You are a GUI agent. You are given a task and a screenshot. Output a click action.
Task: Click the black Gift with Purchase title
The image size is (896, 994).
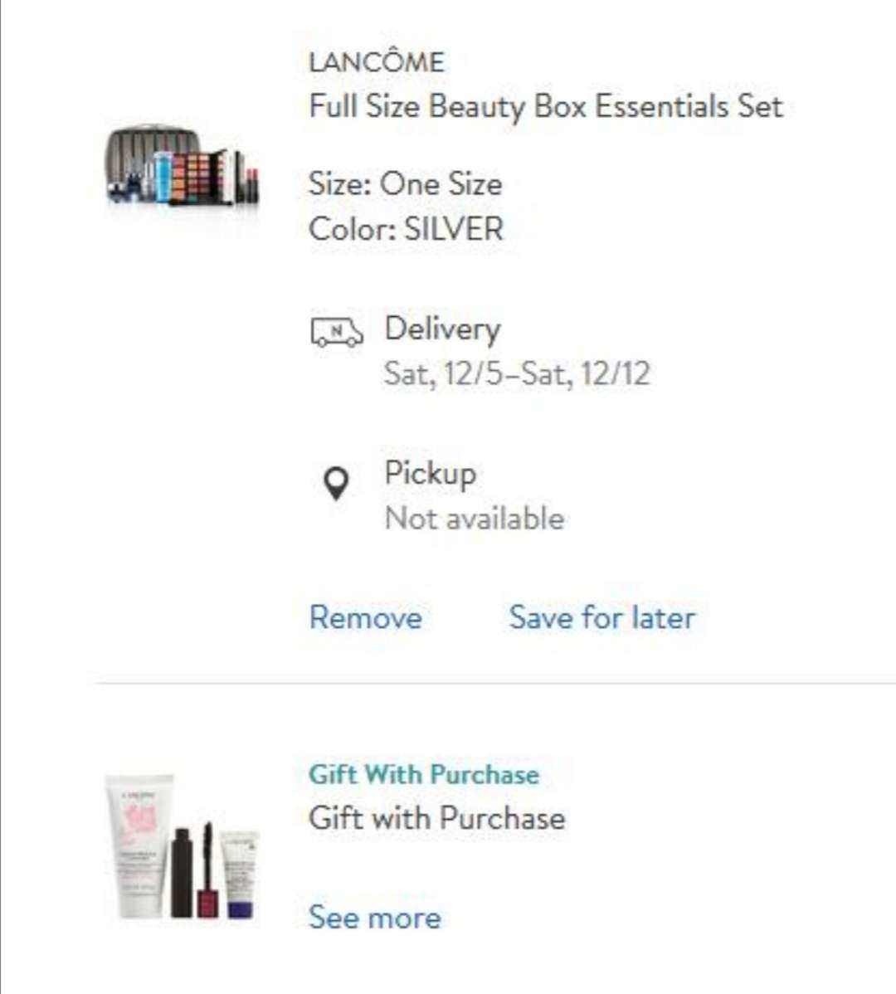tap(437, 818)
